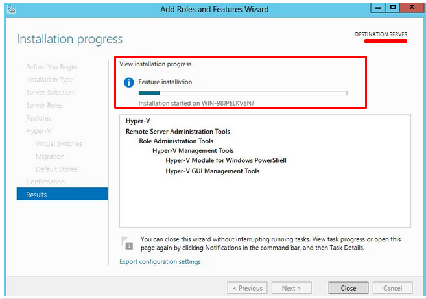Image resolution: width=426 pixels, height=299 pixels.
Task: Select Before You Begin step
Action: coord(51,67)
